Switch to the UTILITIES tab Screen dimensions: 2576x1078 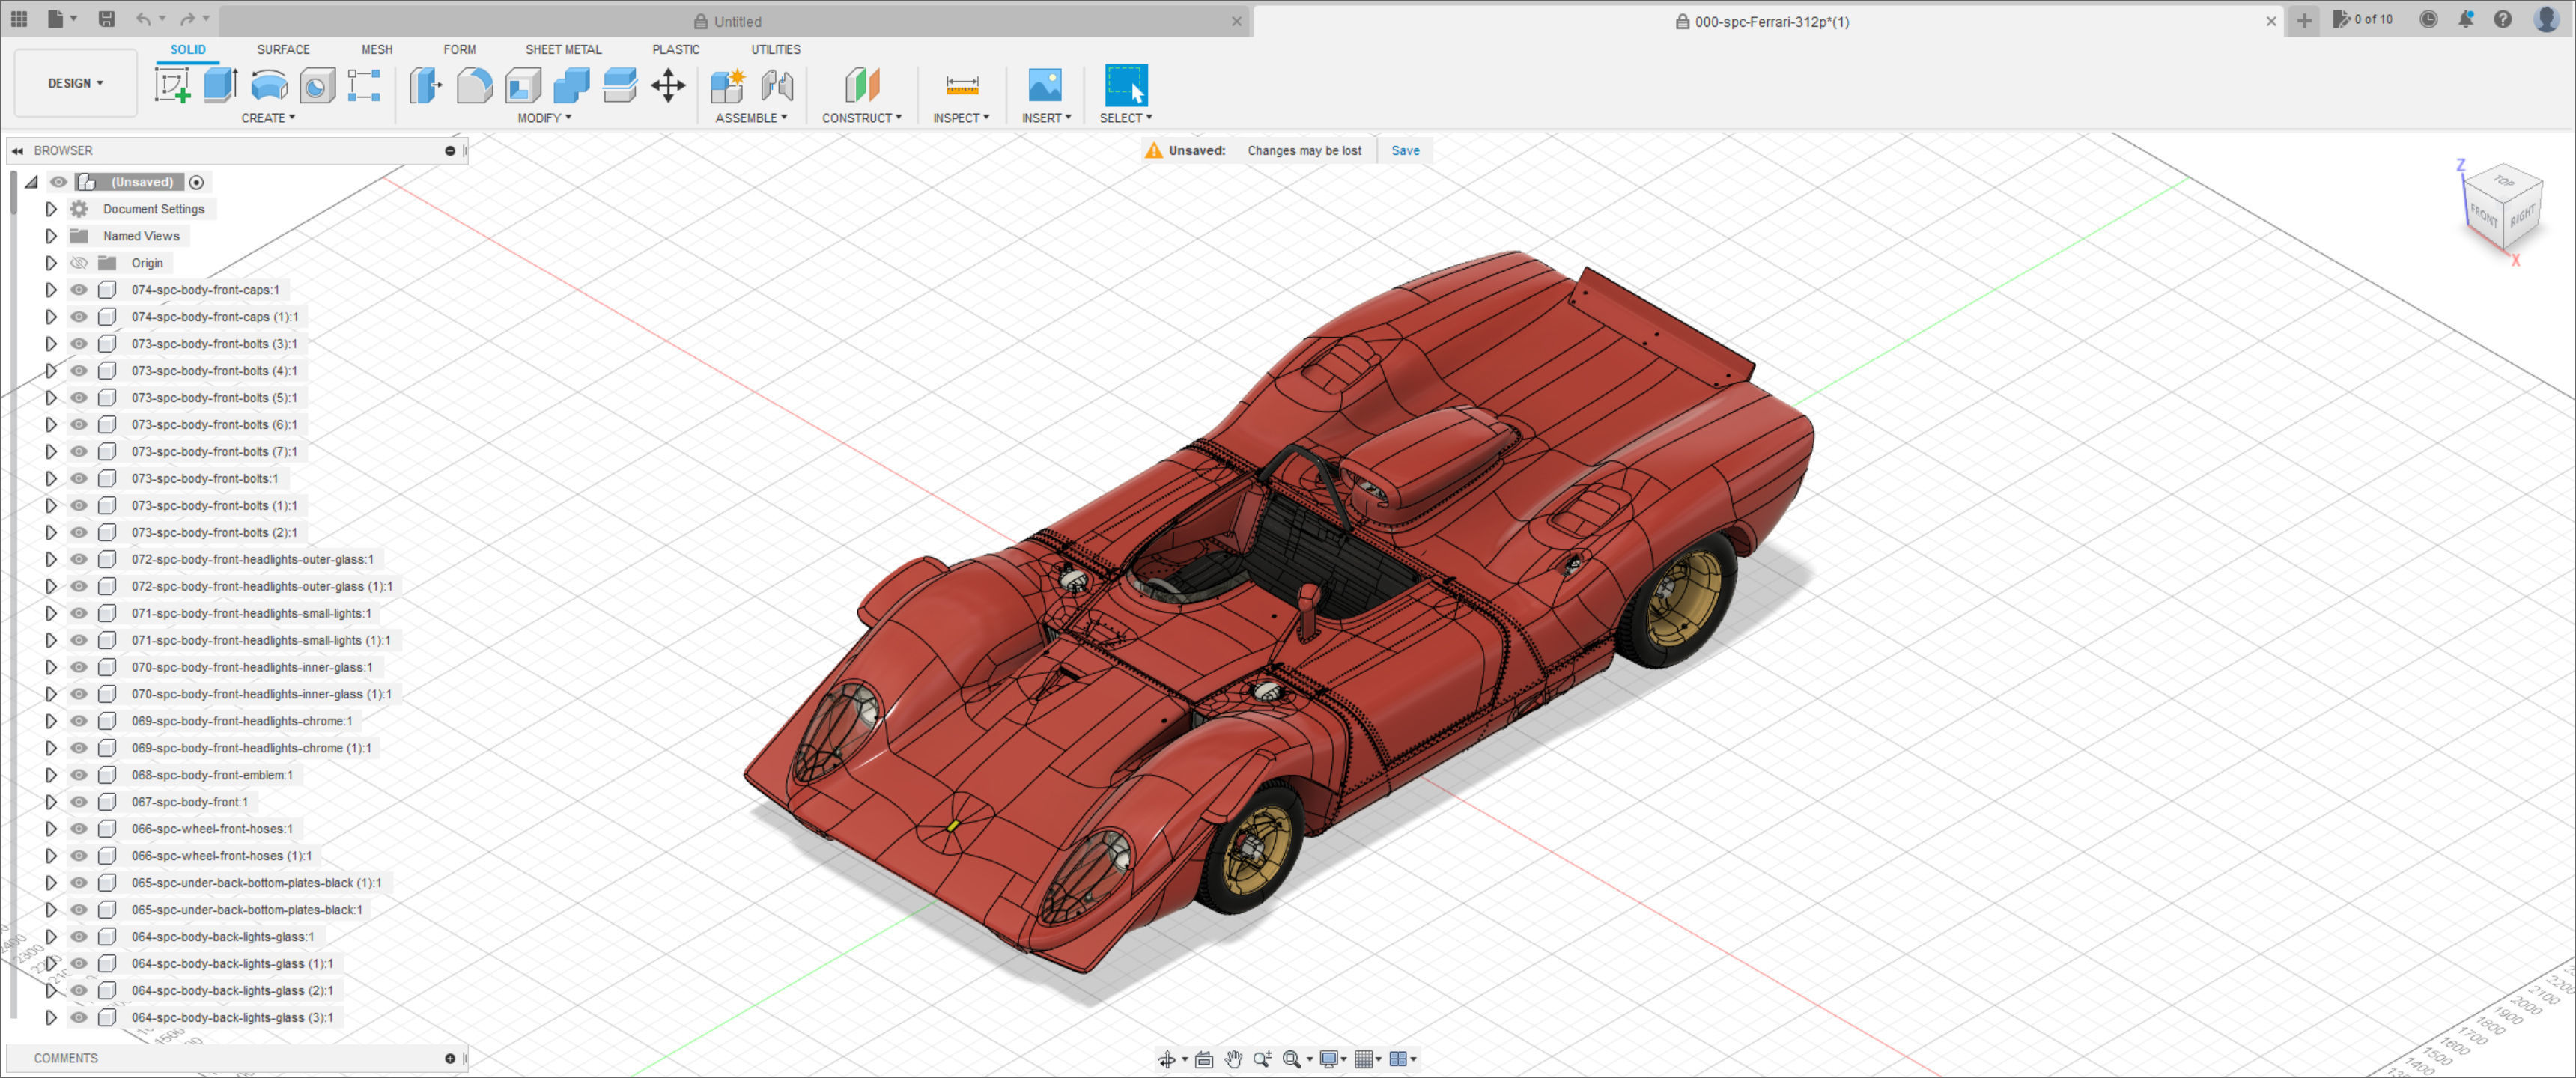[776, 49]
